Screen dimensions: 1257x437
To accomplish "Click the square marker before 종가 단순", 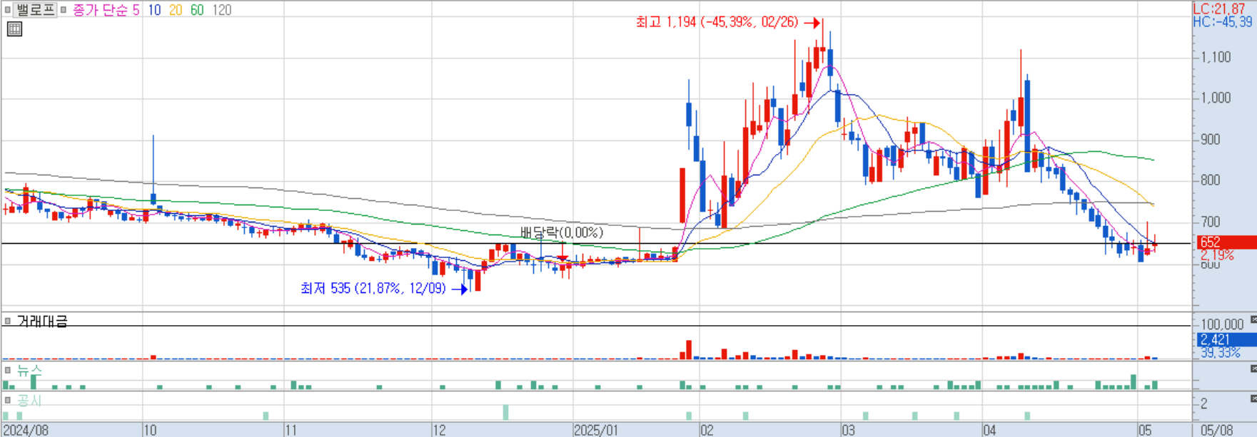I will 64,10.
